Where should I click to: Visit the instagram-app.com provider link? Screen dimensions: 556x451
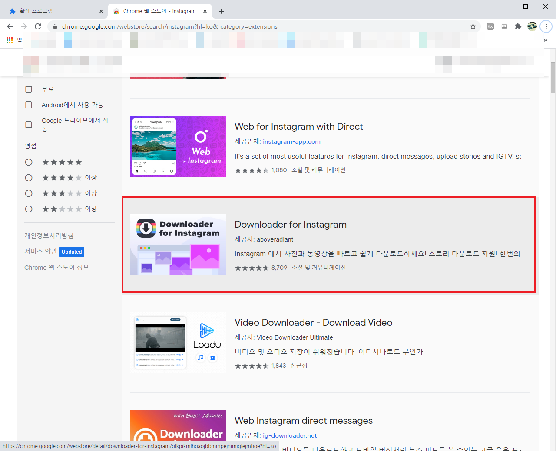(291, 141)
